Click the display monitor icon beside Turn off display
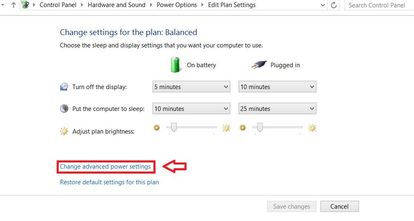The width and height of the screenshot is (414, 221). pos(64,87)
